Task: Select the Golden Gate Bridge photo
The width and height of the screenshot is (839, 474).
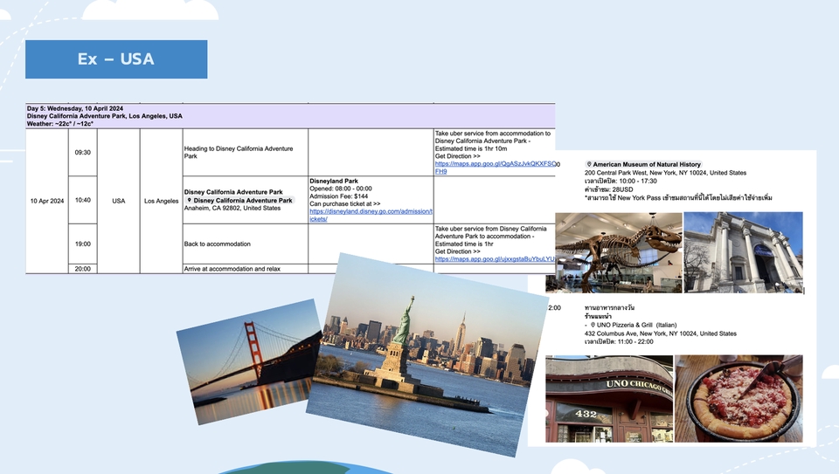Action: pos(251,361)
